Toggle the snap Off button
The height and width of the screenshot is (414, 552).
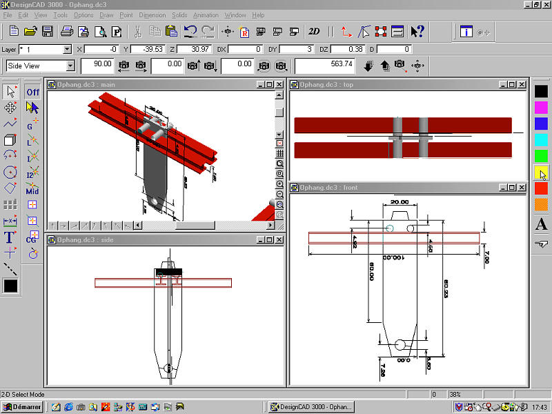pyautogui.click(x=32, y=92)
